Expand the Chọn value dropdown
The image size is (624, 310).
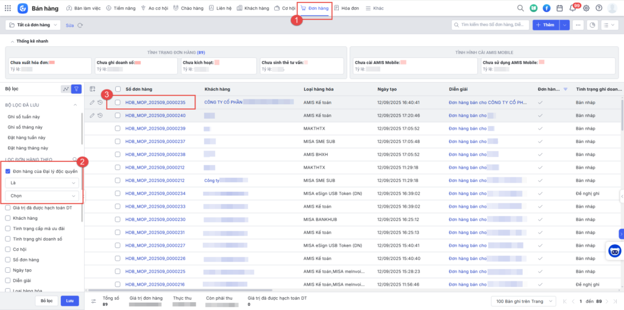coord(42,196)
